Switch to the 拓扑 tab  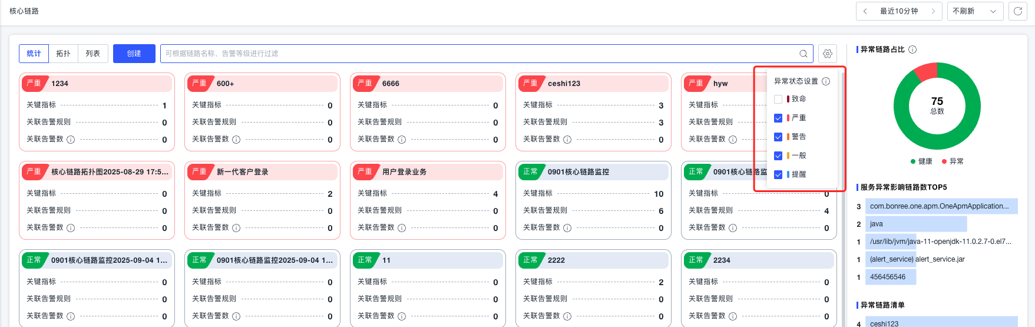tap(64, 54)
